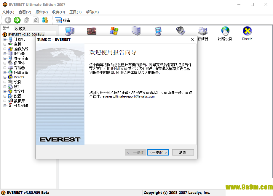Image resolution: width=273 pixels, height=196 pixels.
Task: Expand the DirectX tree node
Action: coord(5,77)
